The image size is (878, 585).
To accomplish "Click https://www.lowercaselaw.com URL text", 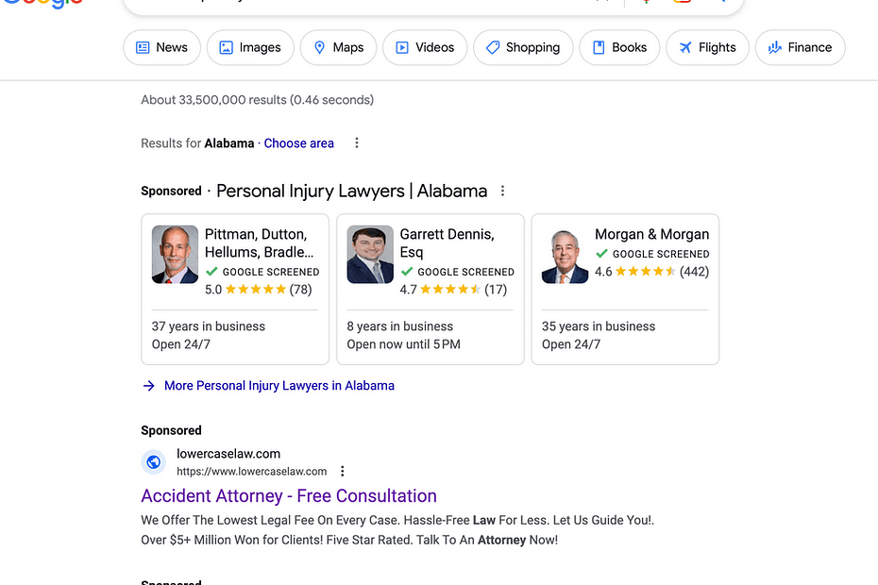I will coord(252,472).
